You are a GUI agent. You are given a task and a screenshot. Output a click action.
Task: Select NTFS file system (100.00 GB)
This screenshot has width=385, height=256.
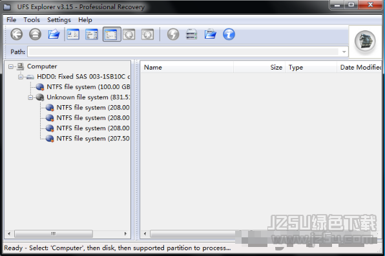[x=88, y=87]
